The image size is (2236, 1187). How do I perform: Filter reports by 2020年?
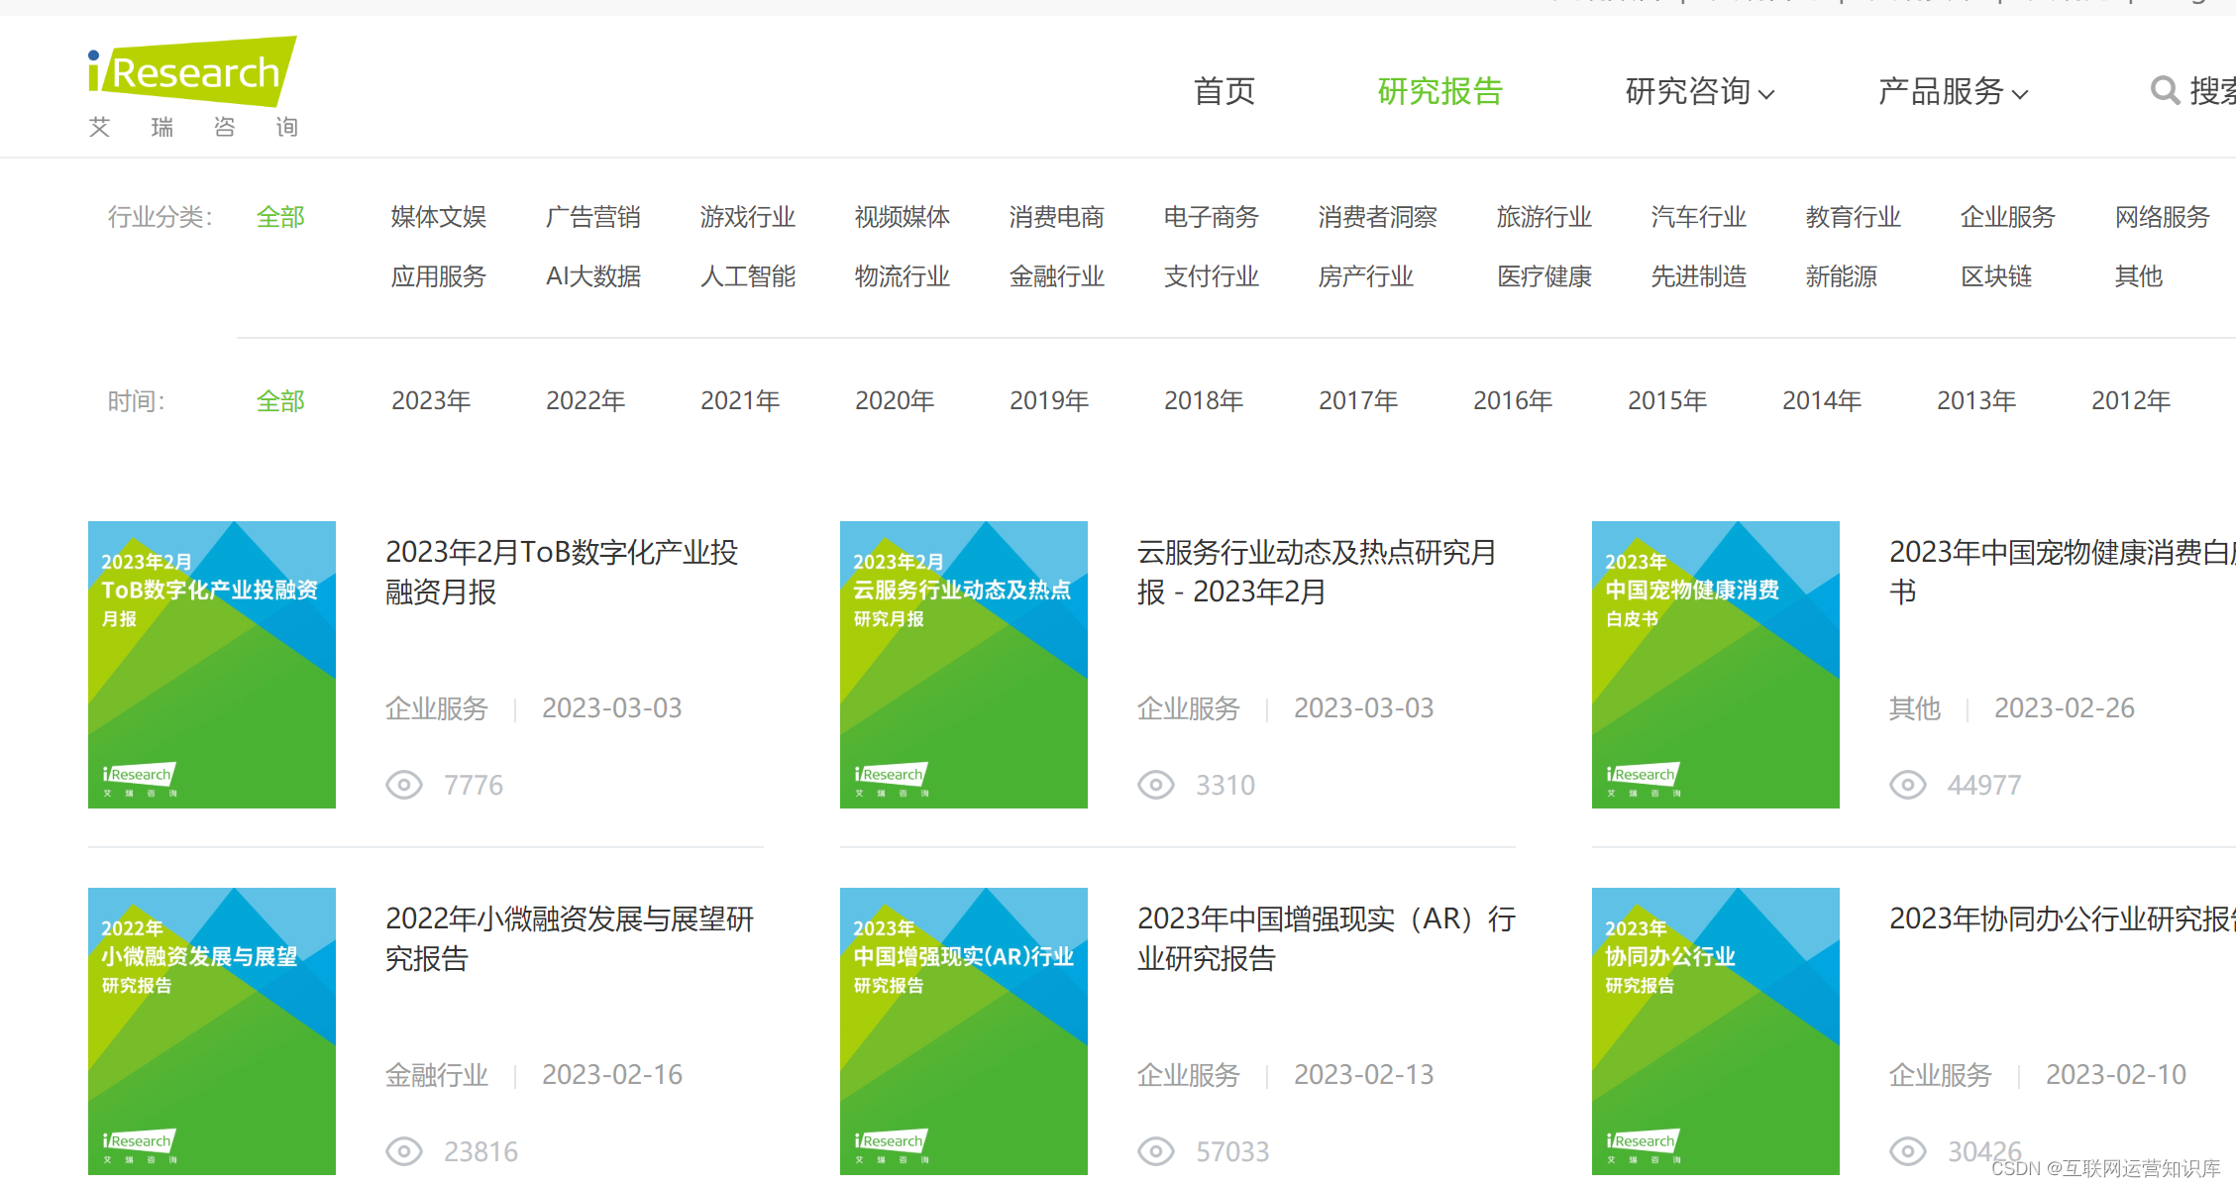895,401
